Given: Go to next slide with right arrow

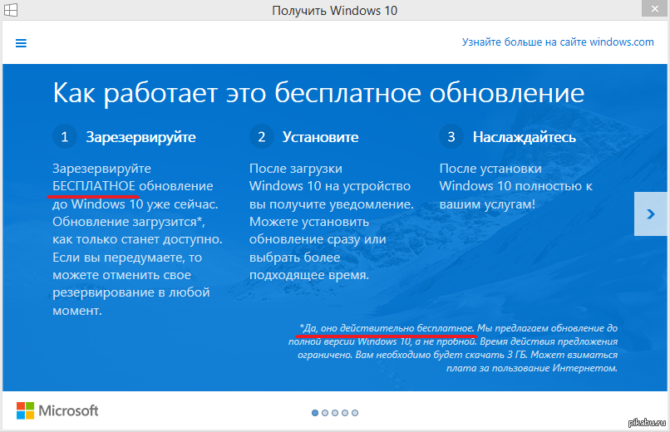Looking at the screenshot, I should (650, 214).
